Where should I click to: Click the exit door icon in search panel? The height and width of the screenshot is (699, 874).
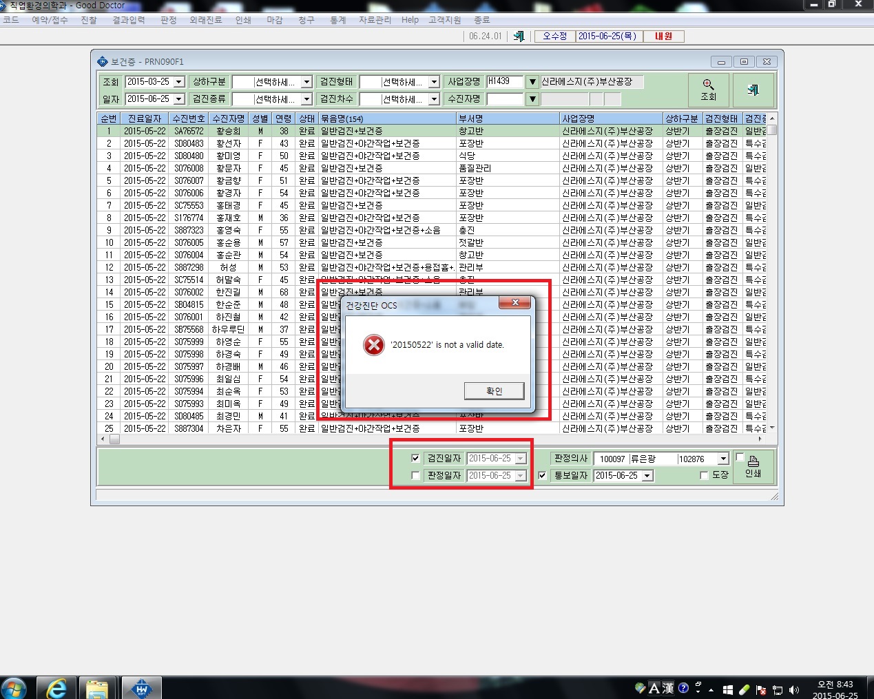[x=753, y=90]
